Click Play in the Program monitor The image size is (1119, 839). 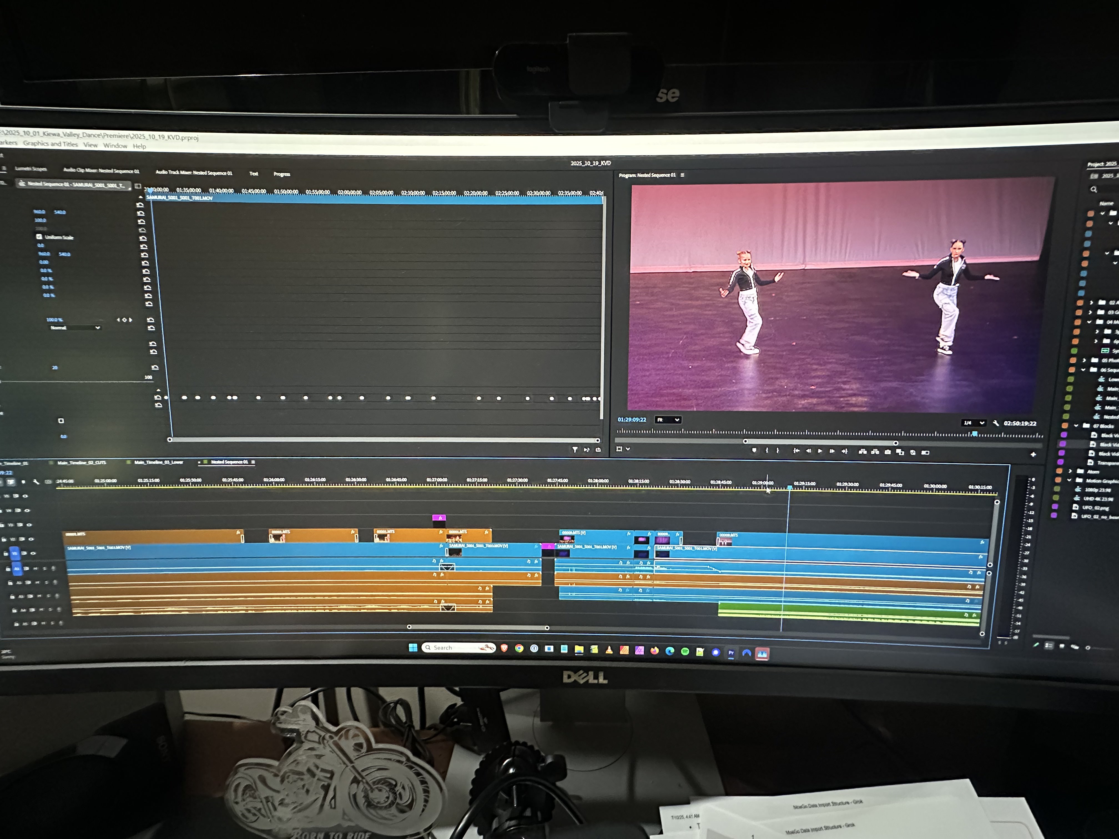pyautogui.click(x=820, y=451)
